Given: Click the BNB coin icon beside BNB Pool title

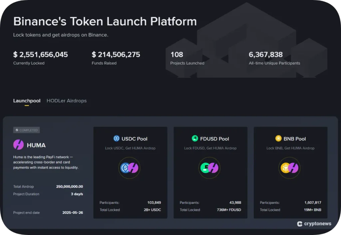Looking at the screenshot, I should point(278,138).
